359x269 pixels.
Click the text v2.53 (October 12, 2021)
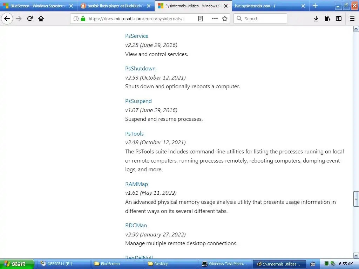(x=155, y=77)
